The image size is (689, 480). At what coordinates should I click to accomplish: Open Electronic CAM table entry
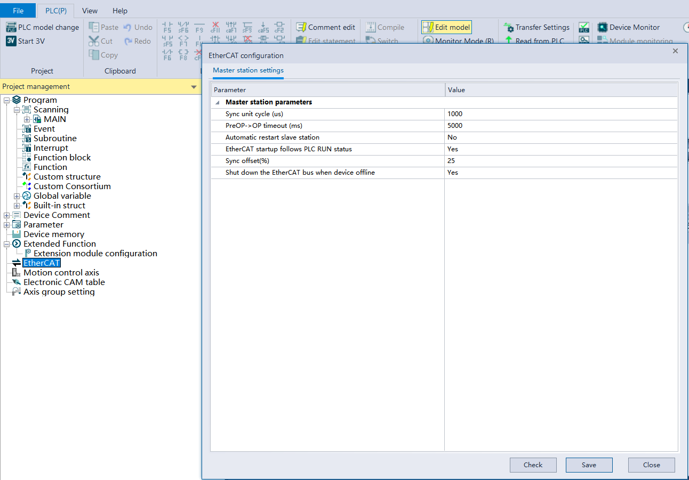[x=64, y=282]
